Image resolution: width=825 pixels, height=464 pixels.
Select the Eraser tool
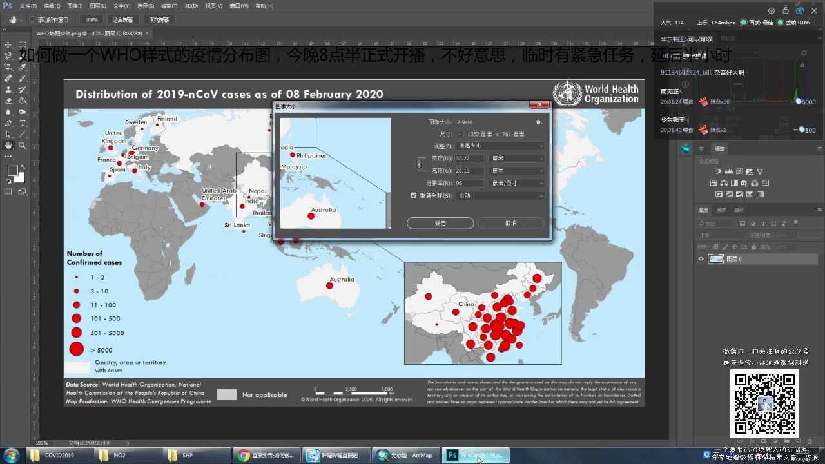[8, 101]
